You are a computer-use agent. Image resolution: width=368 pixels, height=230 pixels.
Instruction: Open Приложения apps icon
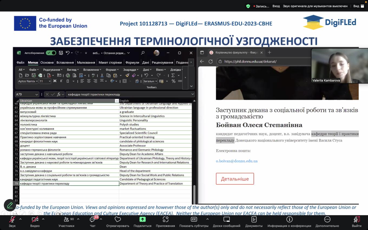[x=165, y=219]
